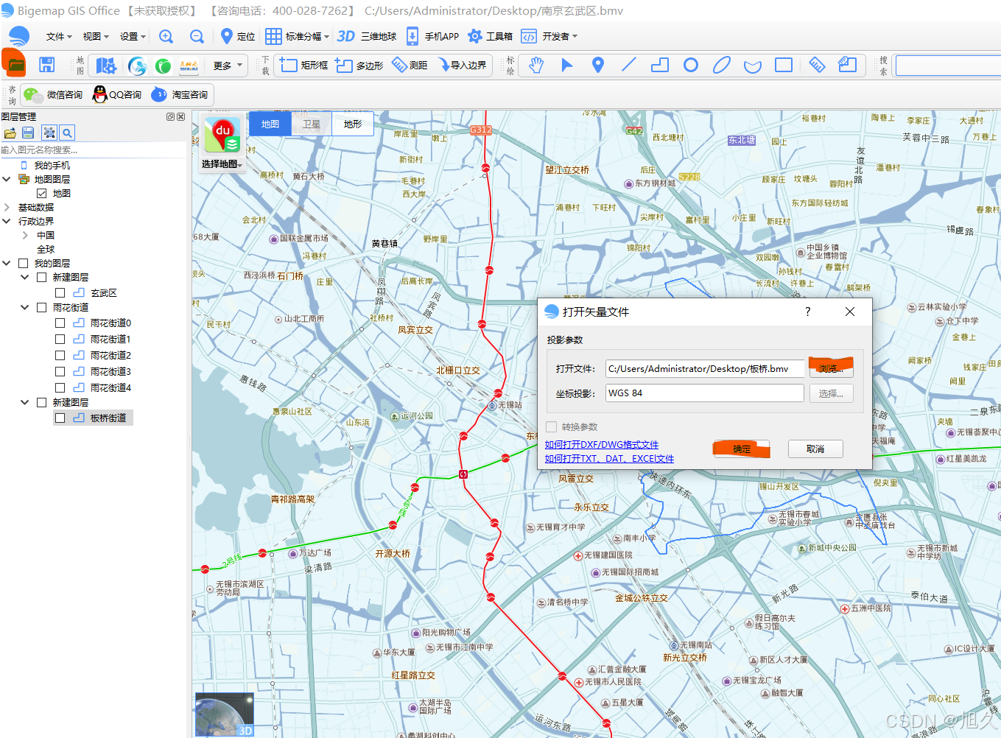Toggle the 雨花街道4 checkbox
Screen dimensions: 1001x738
pos(60,387)
